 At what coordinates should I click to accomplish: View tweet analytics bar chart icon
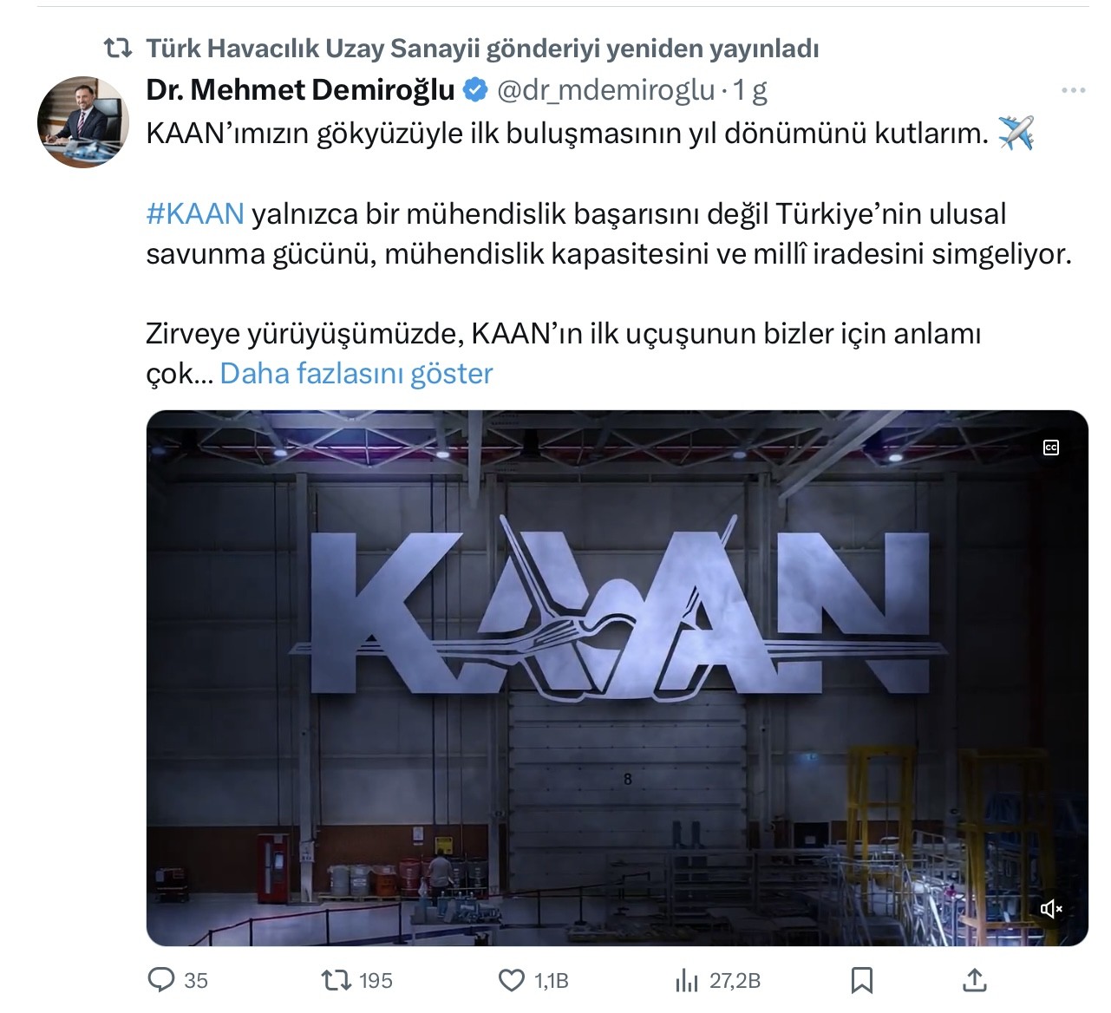click(687, 980)
